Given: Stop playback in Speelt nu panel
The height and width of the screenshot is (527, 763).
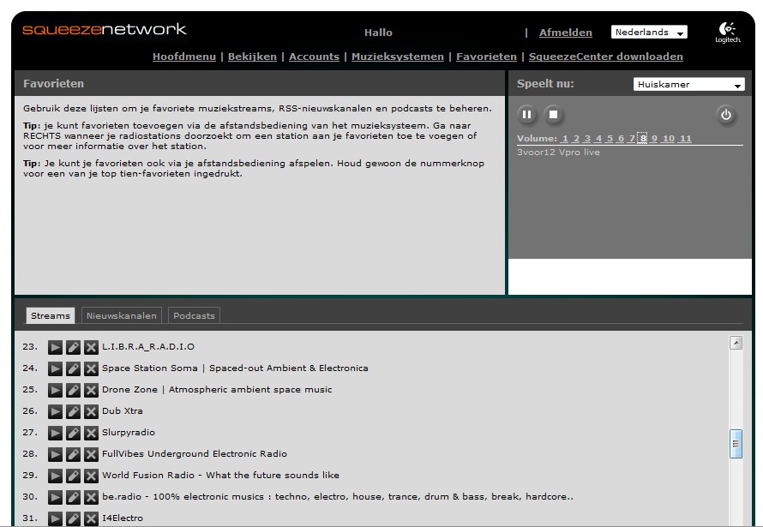Looking at the screenshot, I should pyautogui.click(x=553, y=115).
